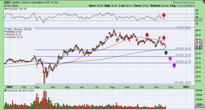Click the 18-Nov-2020 date label
Screen dimensions: 205x110
11,6
